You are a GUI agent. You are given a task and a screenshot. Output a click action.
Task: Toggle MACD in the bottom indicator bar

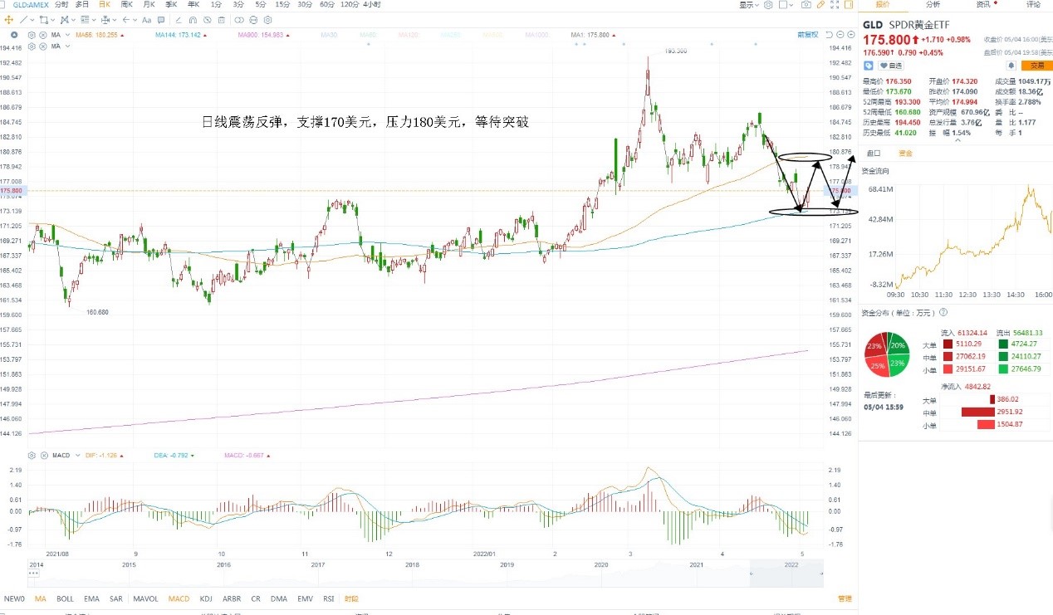[x=179, y=598]
